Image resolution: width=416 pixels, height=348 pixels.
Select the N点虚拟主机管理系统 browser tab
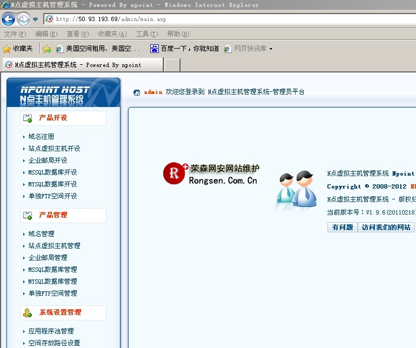(x=81, y=65)
